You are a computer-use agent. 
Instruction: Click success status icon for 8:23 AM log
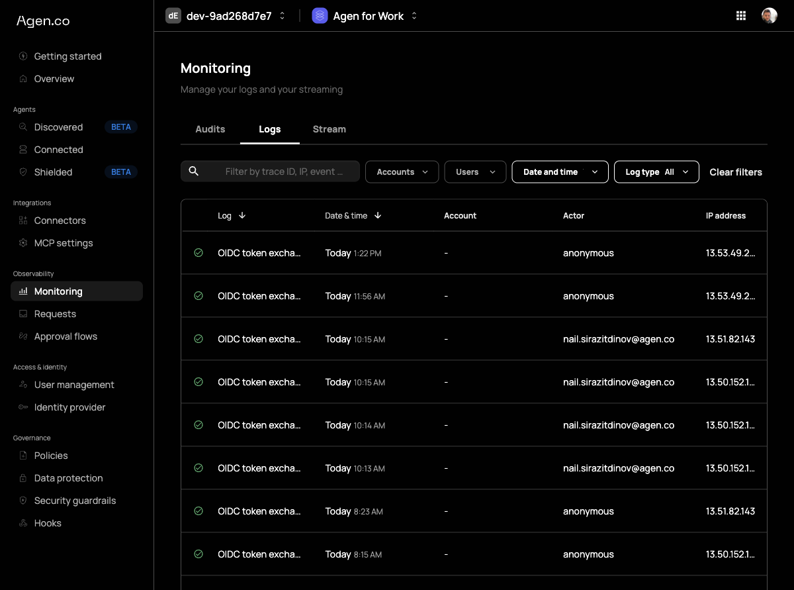point(198,511)
